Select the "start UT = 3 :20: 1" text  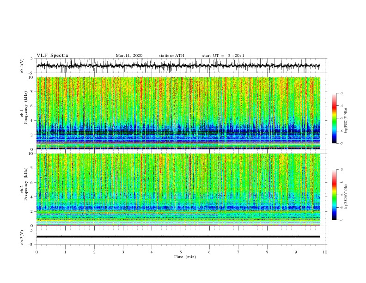coord(223,55)
